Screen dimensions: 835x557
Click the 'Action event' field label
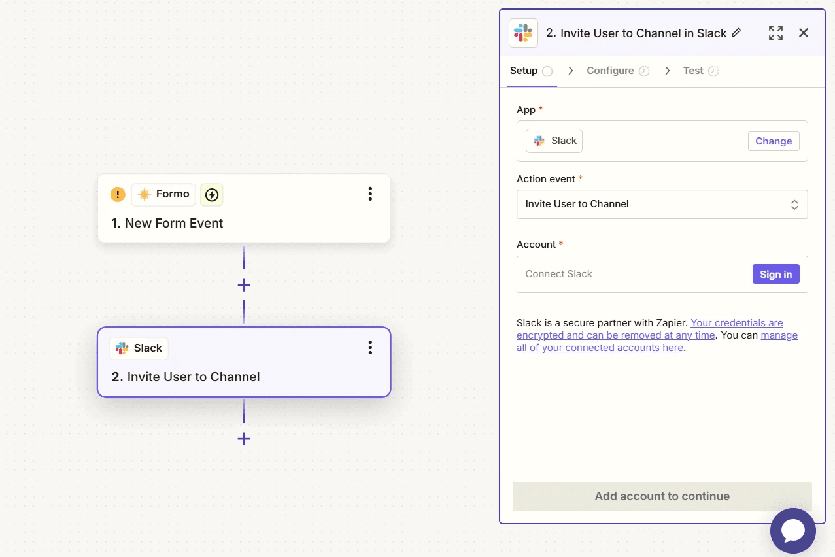546,179
